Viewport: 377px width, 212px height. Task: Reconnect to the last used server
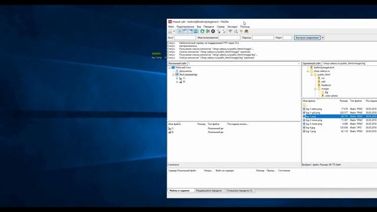[224, 31]
